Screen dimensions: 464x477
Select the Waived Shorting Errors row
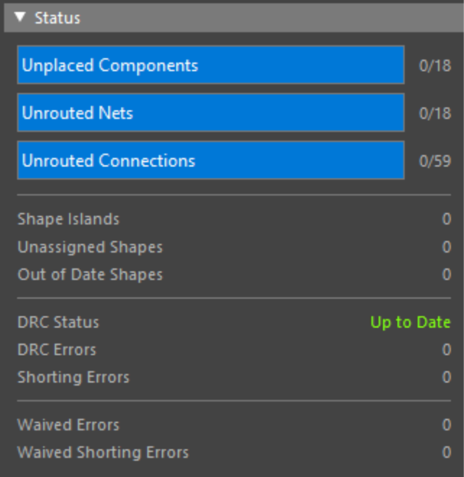click(x=103, y=452)
